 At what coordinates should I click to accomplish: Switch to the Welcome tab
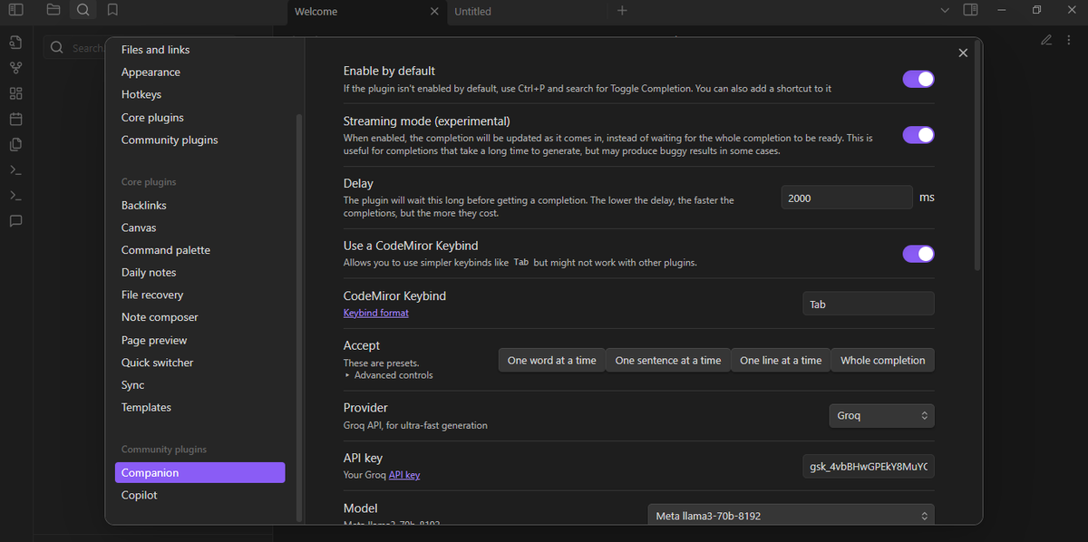(366, 12)
